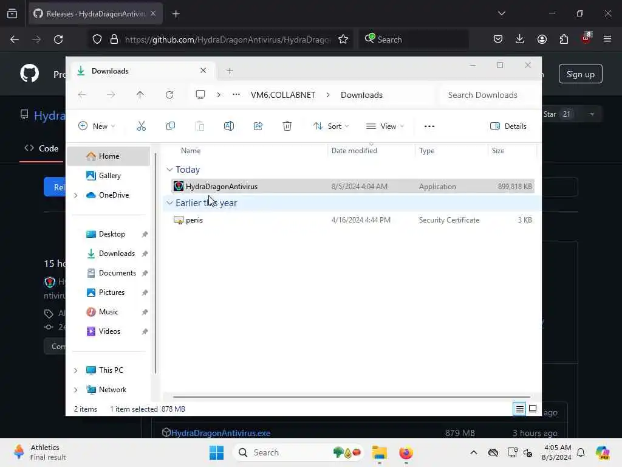Expand OneDrive in navigation pane
The image size is (622, 467).
click(x=76, y=195)
